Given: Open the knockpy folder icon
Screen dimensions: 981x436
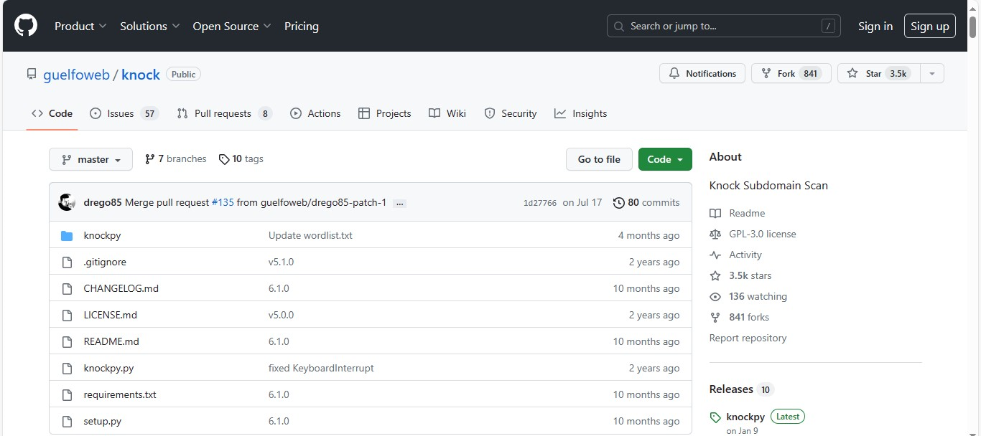Looking at the screenshot, I should click(x=66, y=234).
